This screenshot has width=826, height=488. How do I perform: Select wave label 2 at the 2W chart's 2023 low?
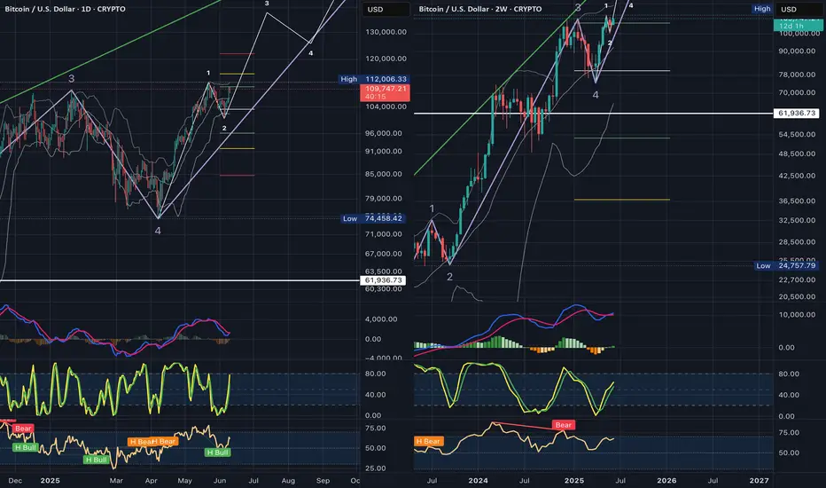tap(449, 277)
